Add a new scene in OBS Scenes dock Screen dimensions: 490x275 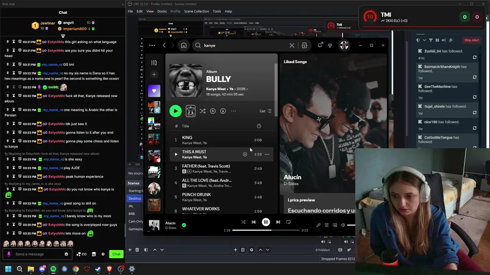click(130, 250)
